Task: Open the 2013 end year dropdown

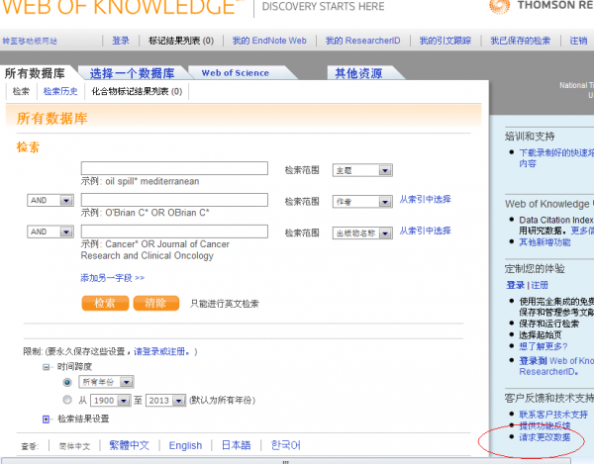Action: coord(165,401)
